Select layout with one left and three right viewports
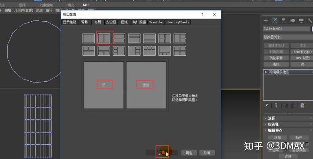 [x=134, y=51]
